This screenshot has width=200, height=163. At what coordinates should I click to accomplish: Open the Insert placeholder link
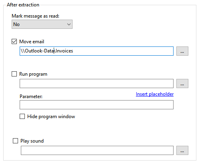[155, 94]
